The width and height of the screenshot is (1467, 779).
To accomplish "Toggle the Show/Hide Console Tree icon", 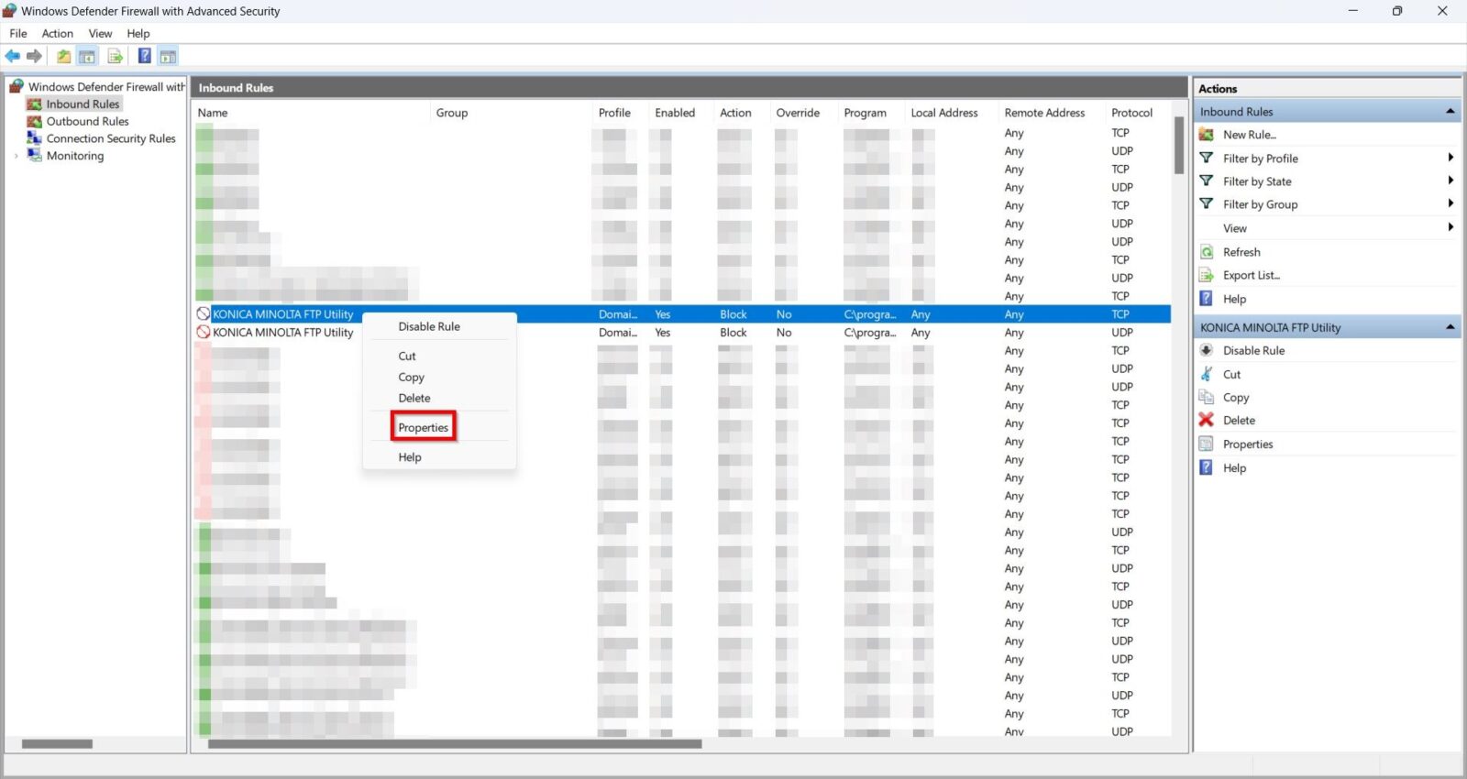I will pyautogui.click(x=87, y=57).
